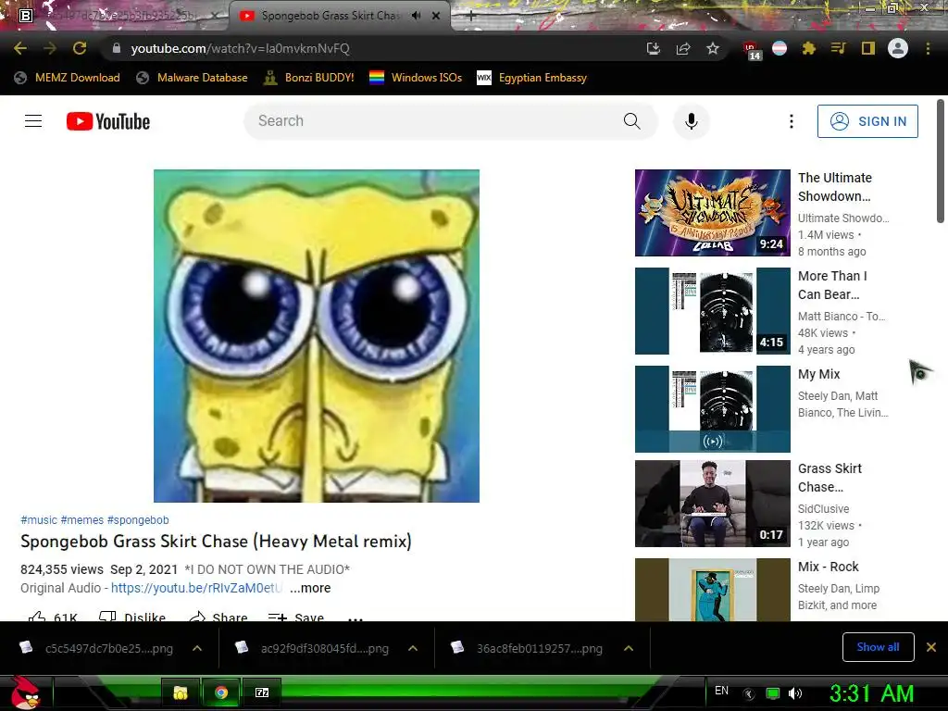Open the uBlock extension showing 14

tap(751, 50)
